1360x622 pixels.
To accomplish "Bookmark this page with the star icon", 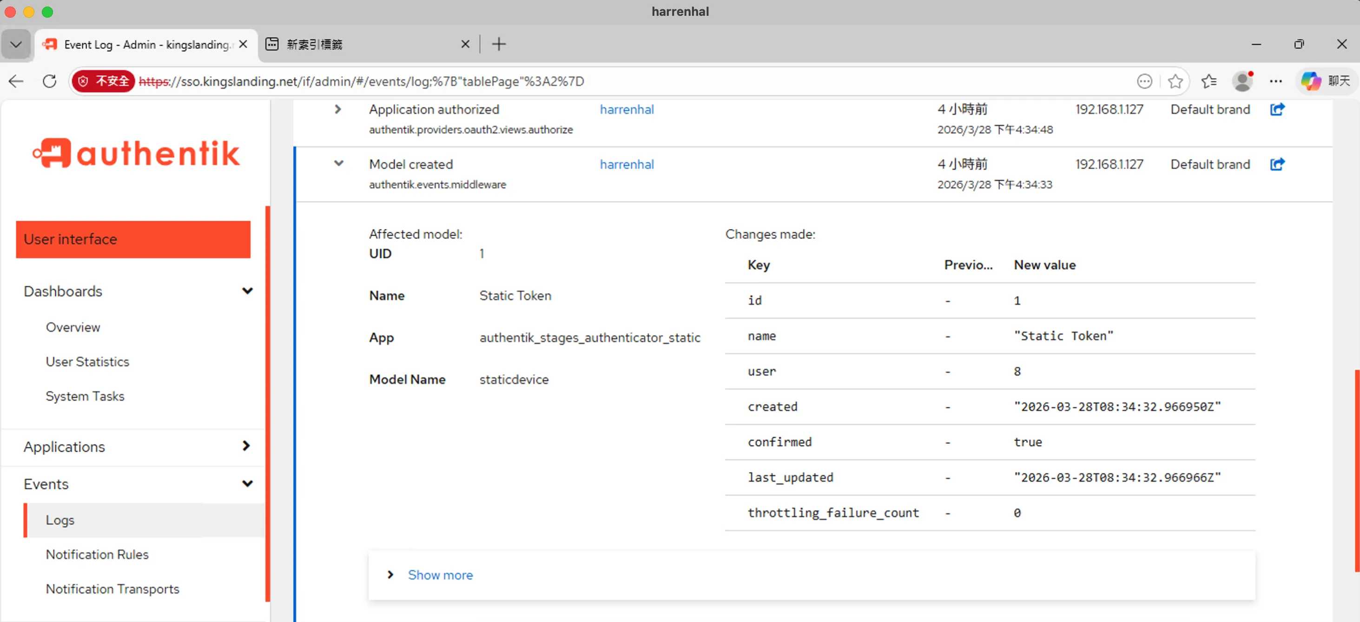I will pyautogui.click(x=1175, y=81).
